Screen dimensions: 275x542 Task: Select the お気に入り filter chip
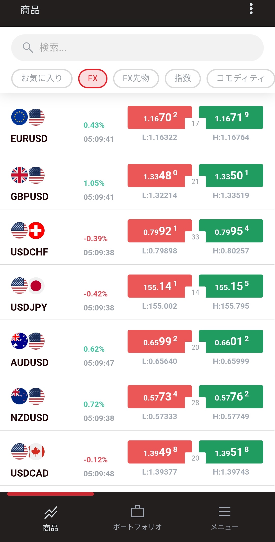click(x=42, y=78)
